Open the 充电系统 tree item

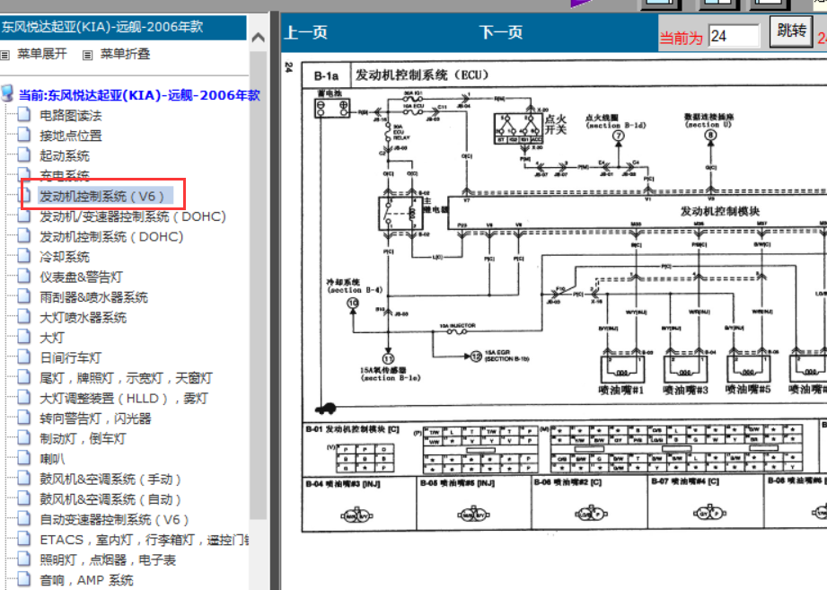coord(65,174)
